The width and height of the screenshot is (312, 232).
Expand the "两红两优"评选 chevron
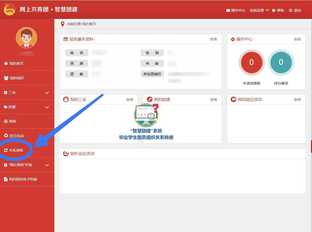47,165
